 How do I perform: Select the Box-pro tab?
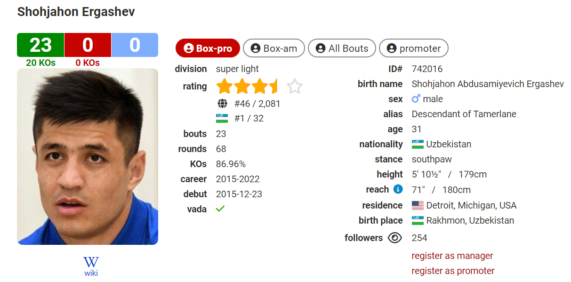pyautogui.click(x=208, y=48)
